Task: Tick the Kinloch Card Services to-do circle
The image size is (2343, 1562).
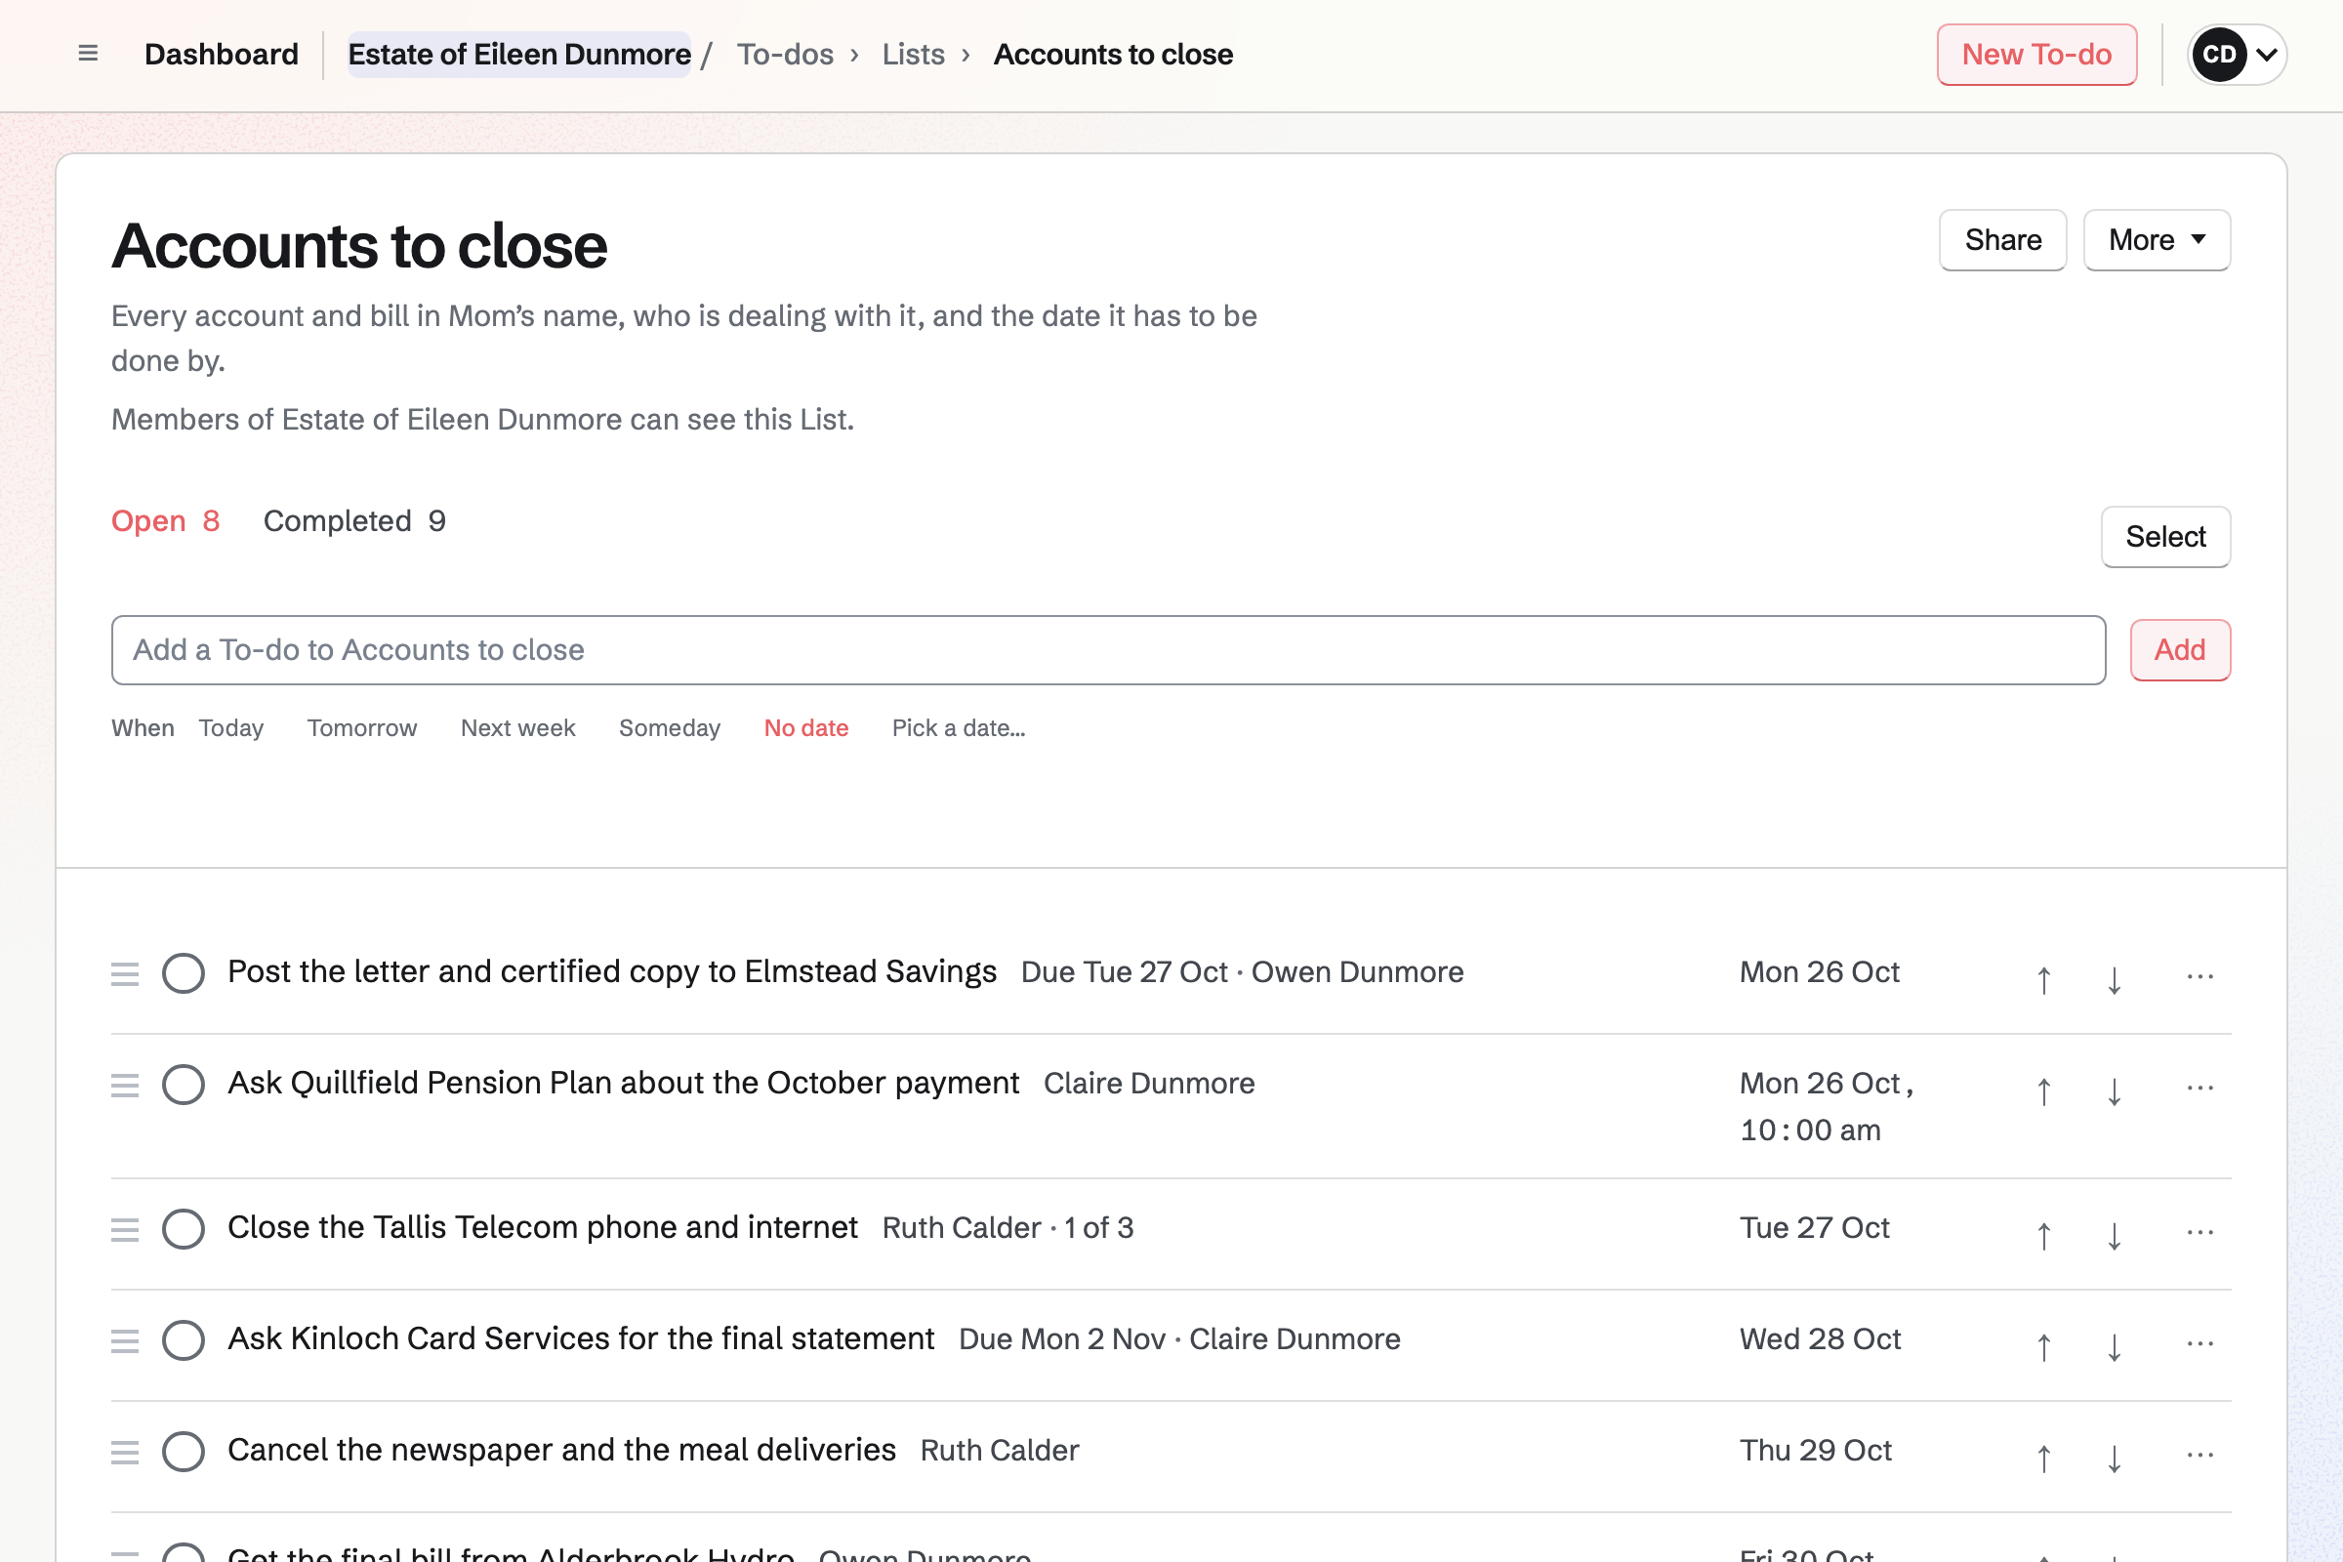Action: click(x=184, y=1339)
